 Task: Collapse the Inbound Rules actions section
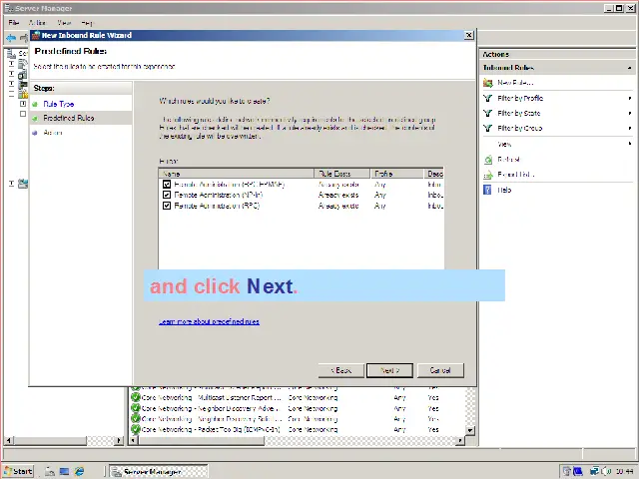(x=630, y=68)
